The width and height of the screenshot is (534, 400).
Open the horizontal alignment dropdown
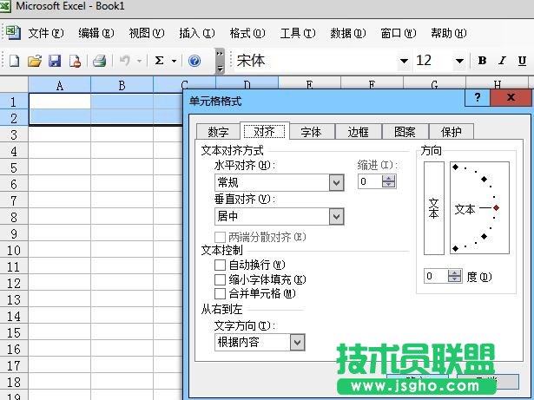[x=337, y=183]
